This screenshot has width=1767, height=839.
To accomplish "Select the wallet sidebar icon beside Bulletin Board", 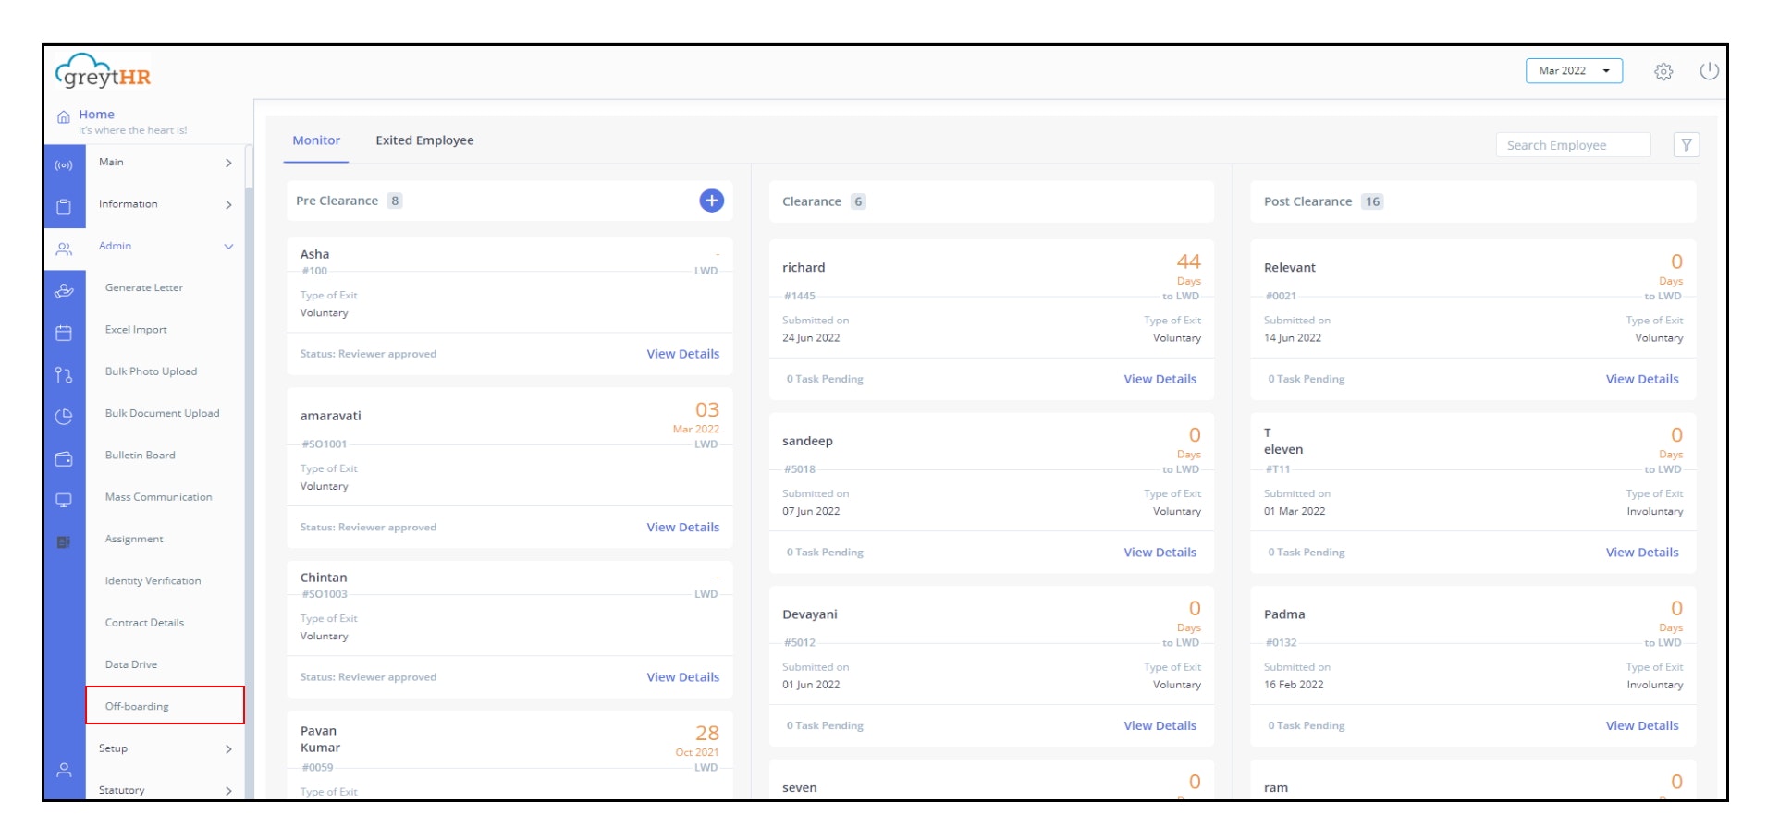I will 64,458.
